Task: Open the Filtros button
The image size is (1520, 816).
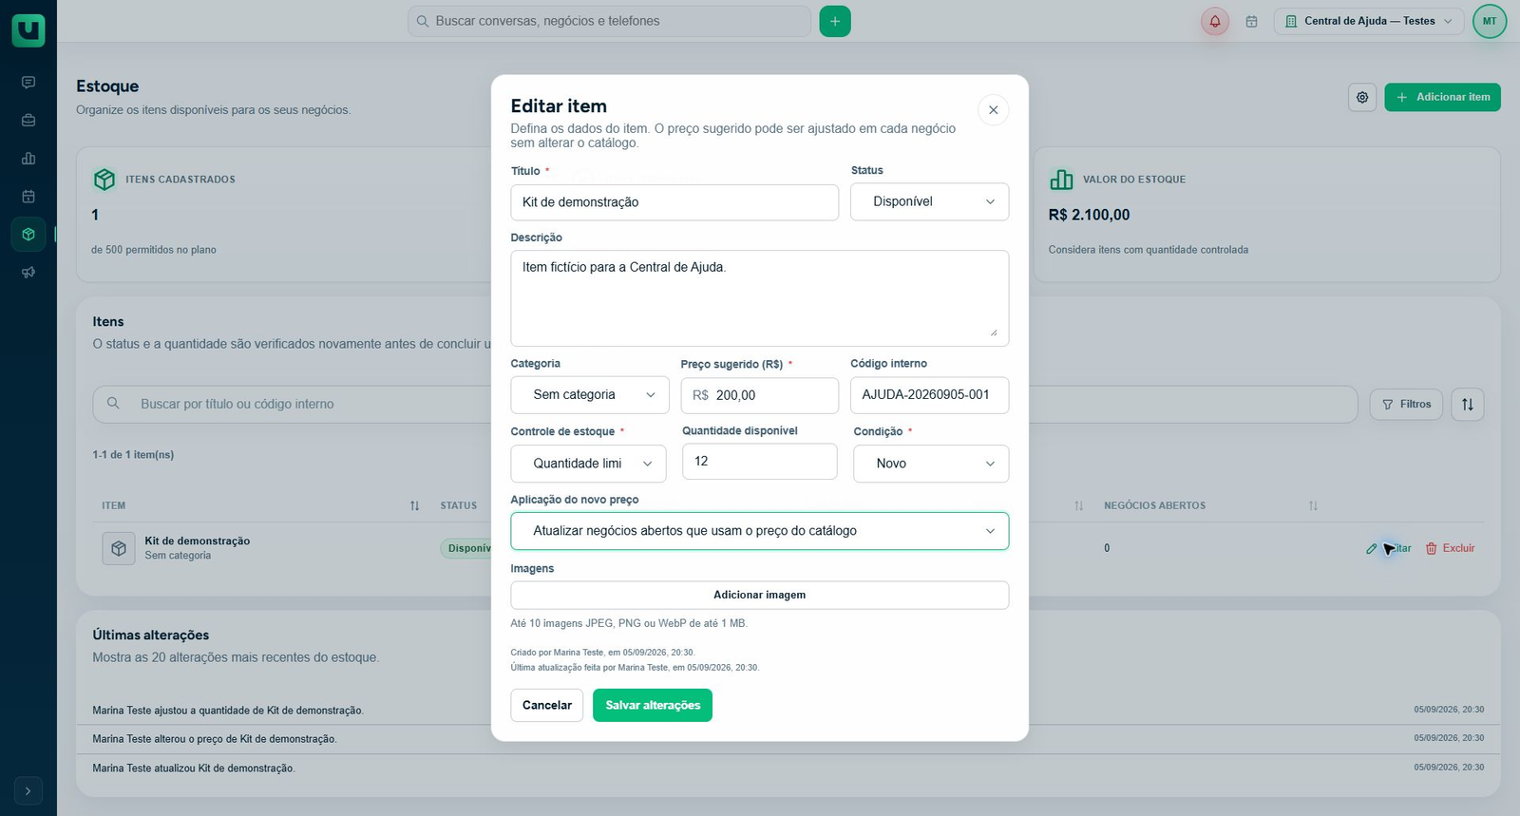Action: 1406,405
